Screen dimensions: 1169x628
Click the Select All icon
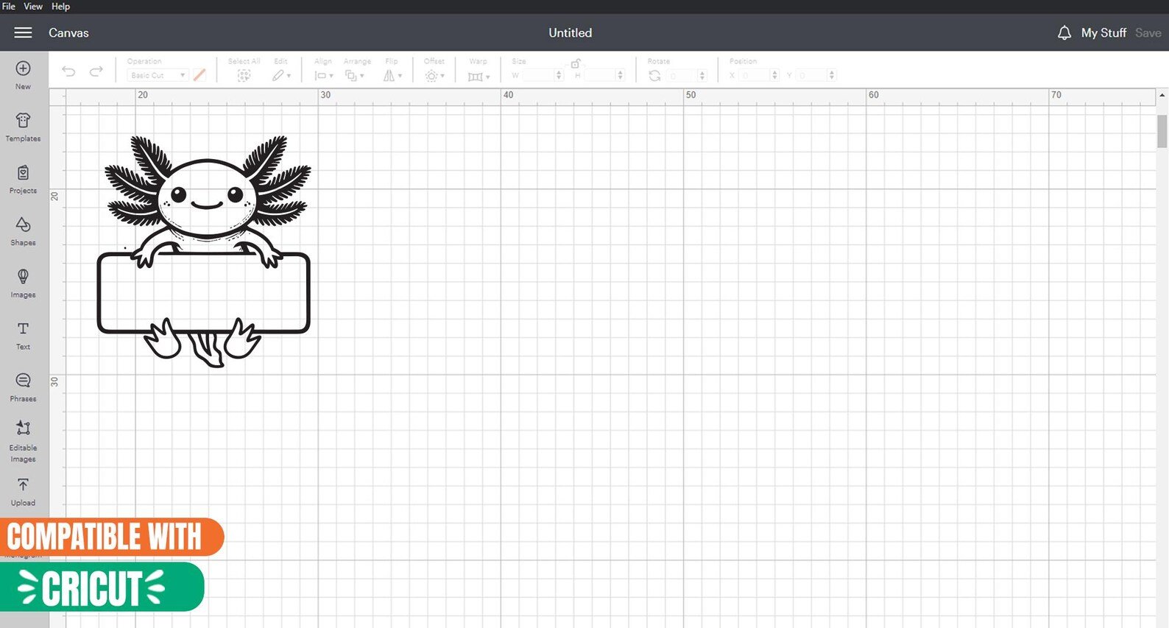tap(244, 75)
